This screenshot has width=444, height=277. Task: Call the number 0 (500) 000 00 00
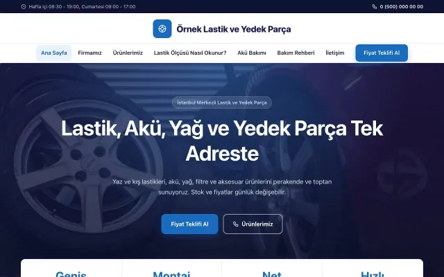click(402, 6)
